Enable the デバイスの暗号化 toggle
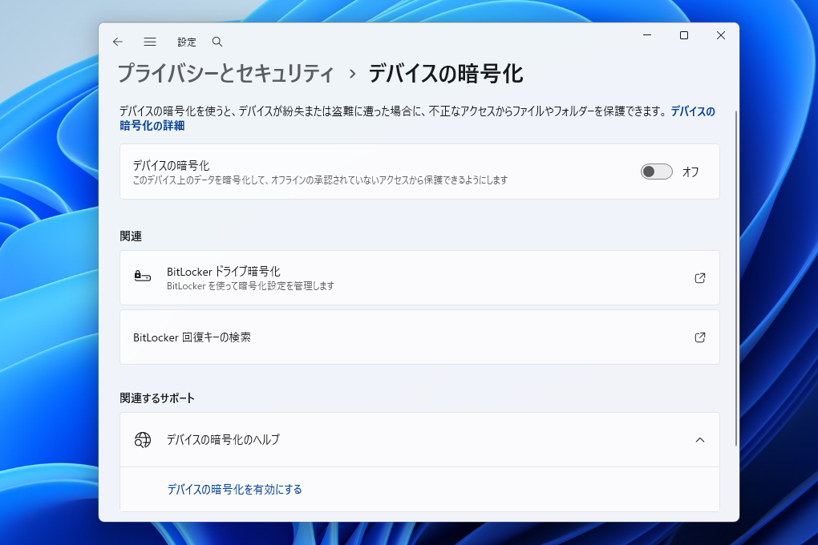Viewport: 818px width, 545px height. pos(655,171)
